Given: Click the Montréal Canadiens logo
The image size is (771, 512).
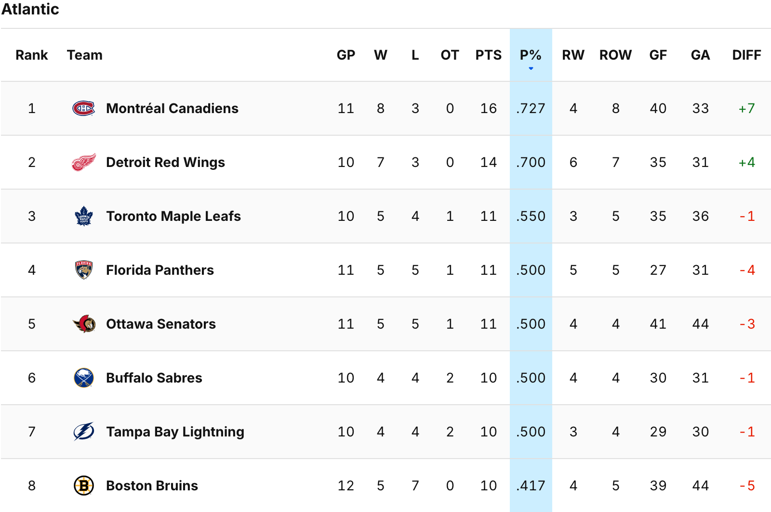Looking at the screenshot, I should click(x=84, y=109).
